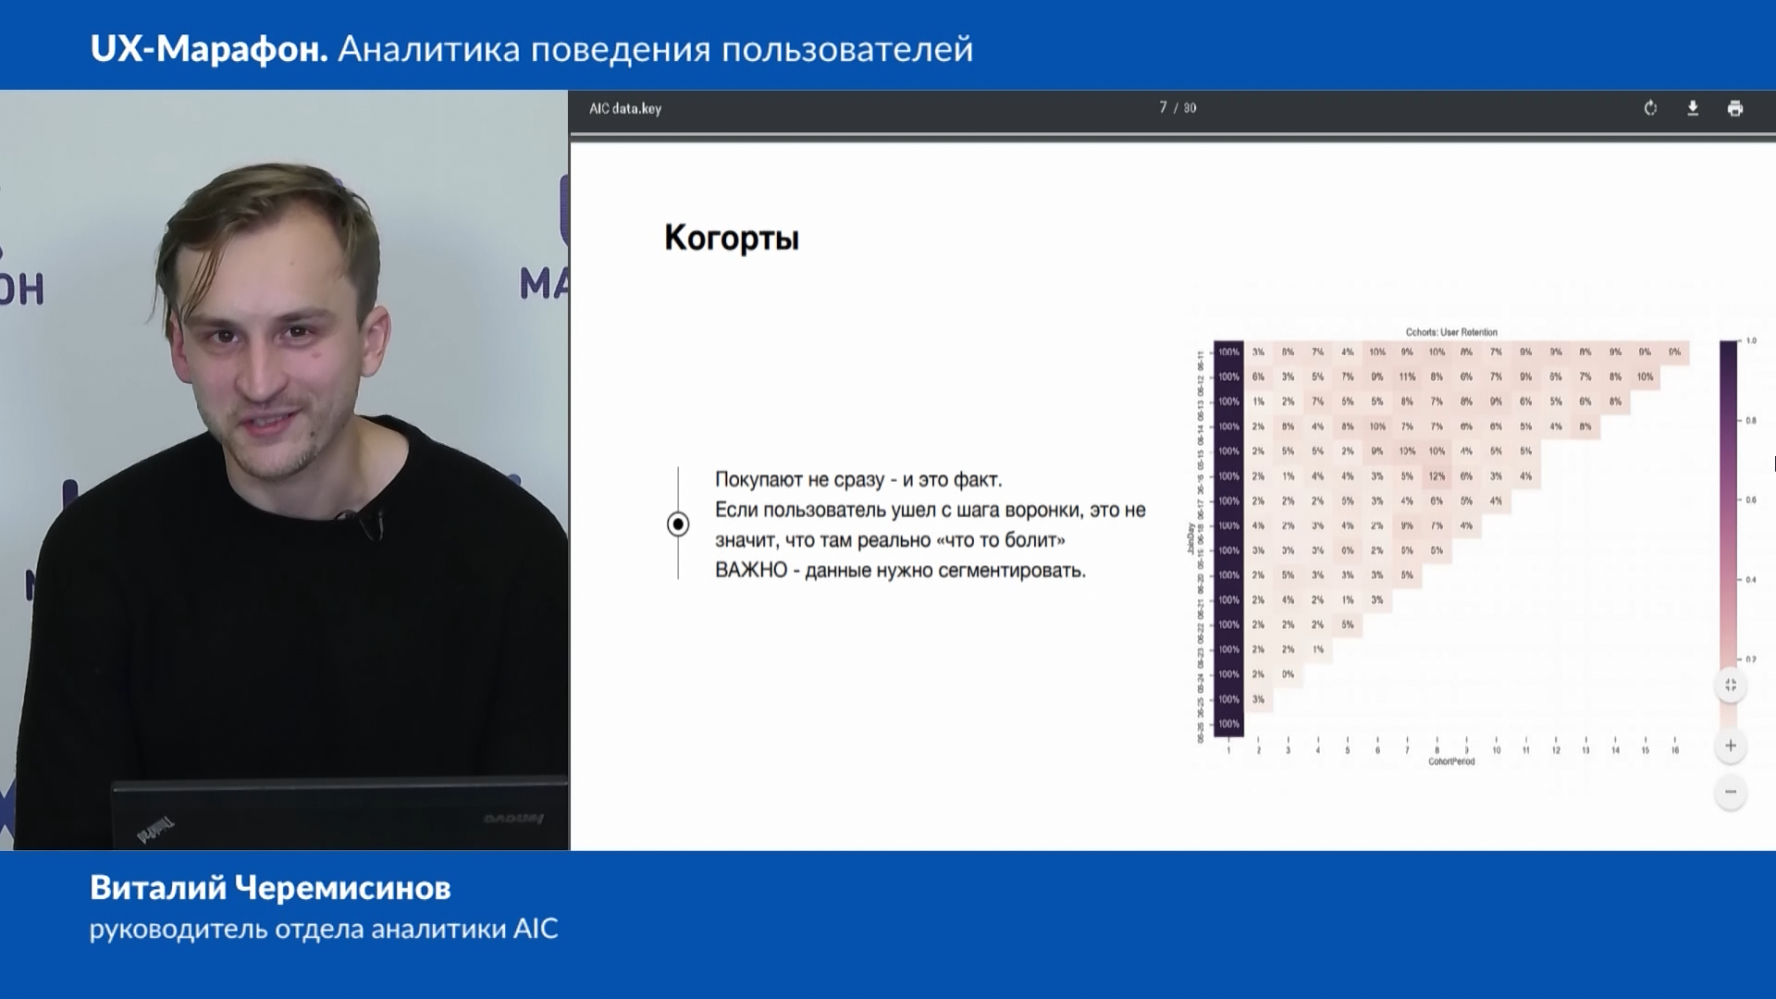Viewport: 1776px width, 999px height.
Task: Click the line starting with ВАЖНО
Action: coord(900,571)
